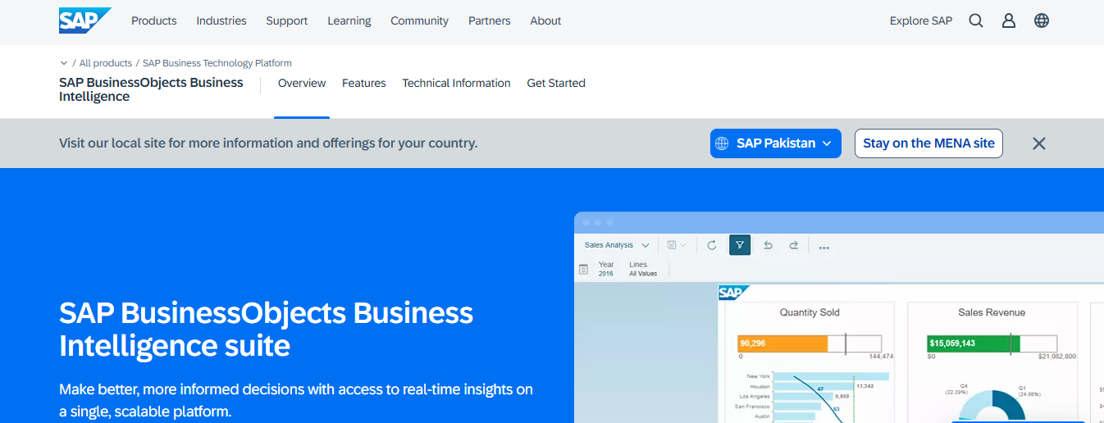The image size is (1104, 423).
Task: Click the Los Angeles bar label
Action: click(x=755, y=396)
